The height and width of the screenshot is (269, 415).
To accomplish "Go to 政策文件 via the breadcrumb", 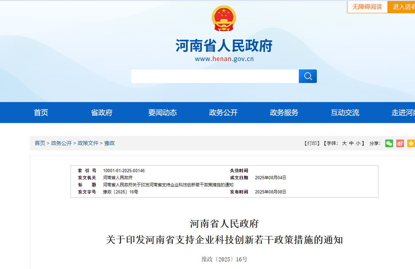I will (x=87, y=143).
